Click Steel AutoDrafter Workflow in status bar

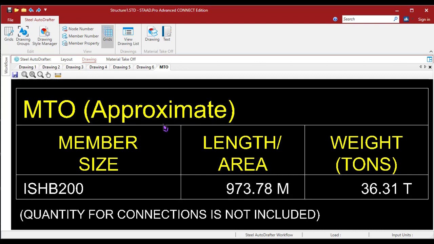[x=269, y=235]
